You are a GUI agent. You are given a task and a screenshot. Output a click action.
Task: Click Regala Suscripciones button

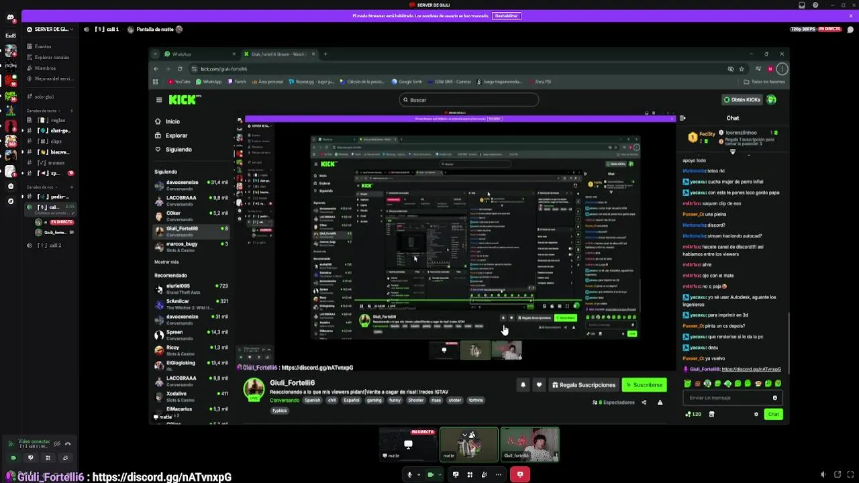point(583,385)
